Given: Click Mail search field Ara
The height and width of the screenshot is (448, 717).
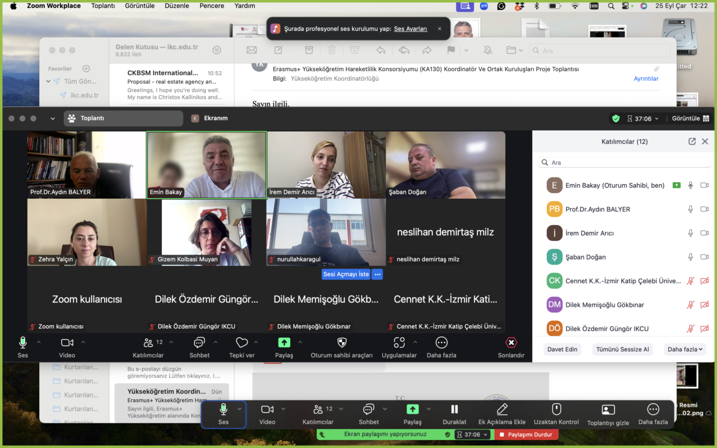Looking at the screenshot, I should [x=599, y=50].
